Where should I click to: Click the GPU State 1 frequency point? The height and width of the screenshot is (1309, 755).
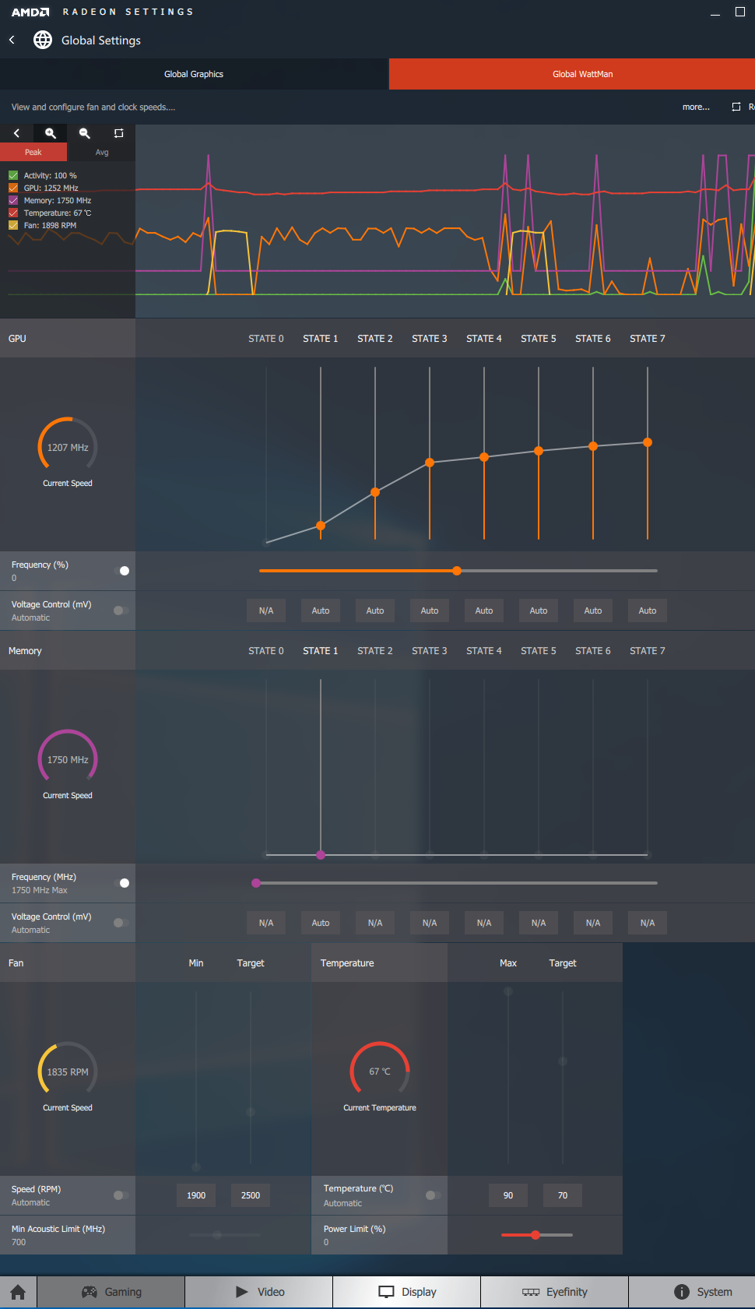coord(321,526)
